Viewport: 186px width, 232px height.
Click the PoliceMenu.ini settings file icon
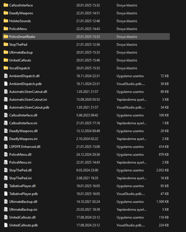pyautogui.click(x=6, y=162)
